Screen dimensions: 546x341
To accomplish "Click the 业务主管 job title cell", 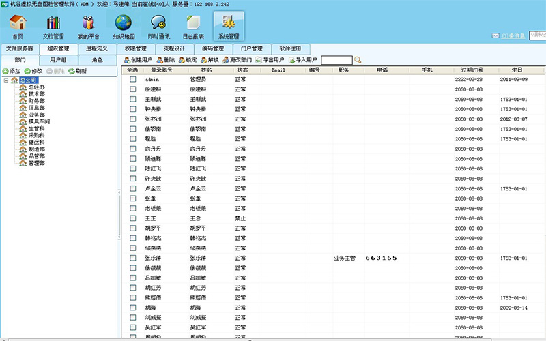I will (x=345, y=258).
